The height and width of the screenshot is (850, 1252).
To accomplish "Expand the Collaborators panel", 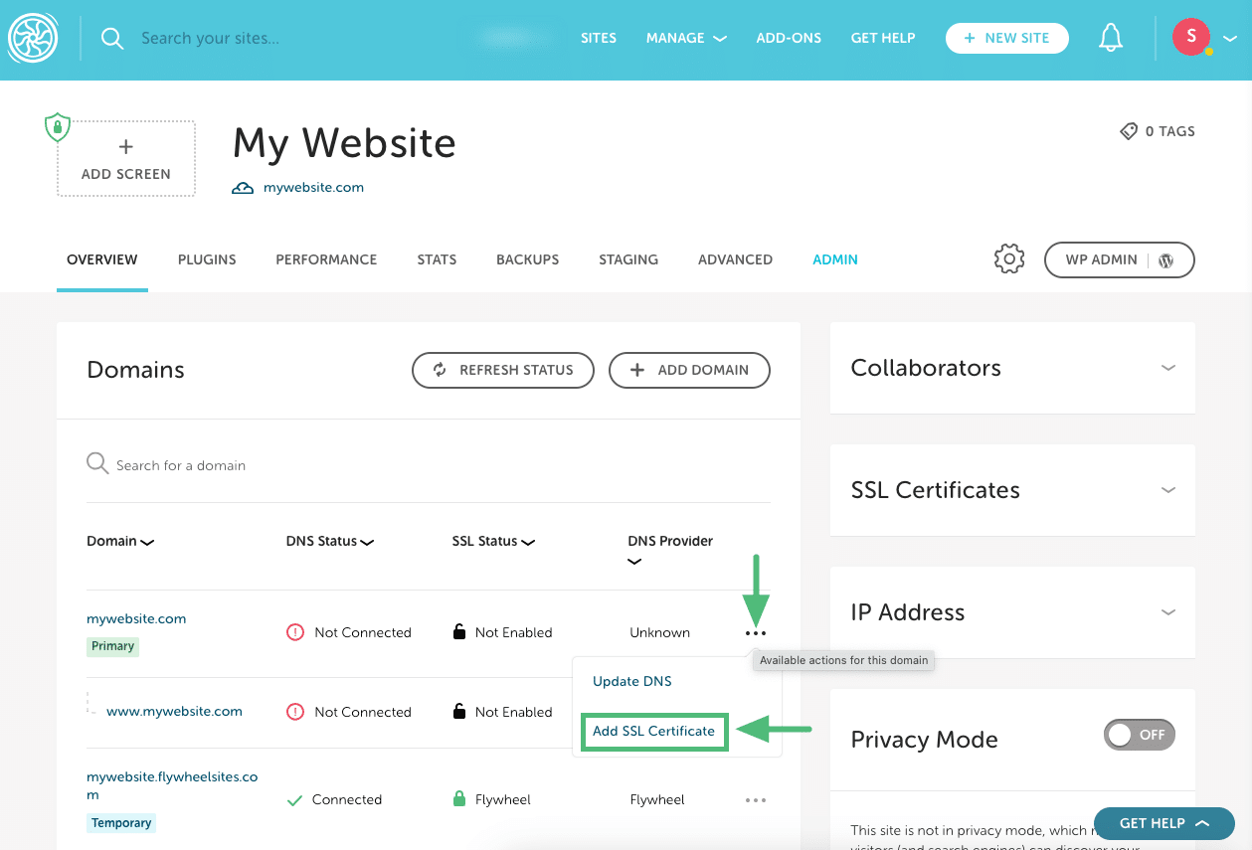I will click(1168, 368).
